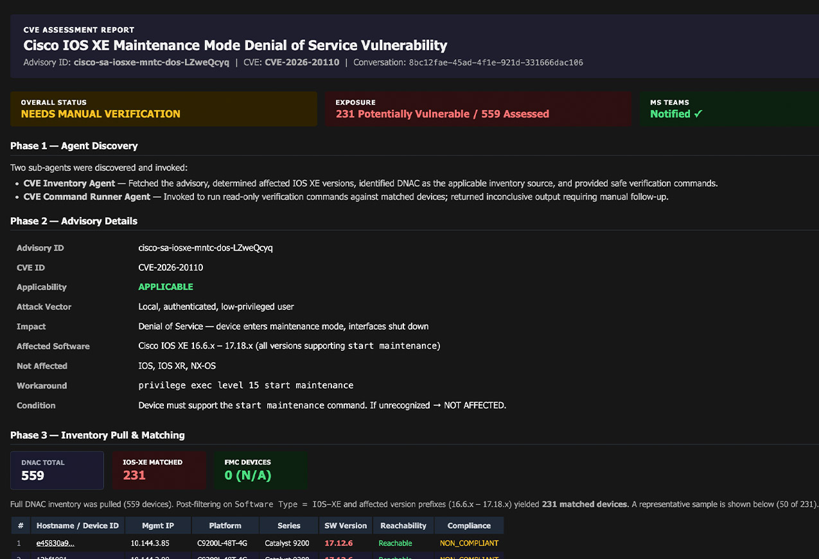Click the advisory ID in the header line

tap(152, 63)
